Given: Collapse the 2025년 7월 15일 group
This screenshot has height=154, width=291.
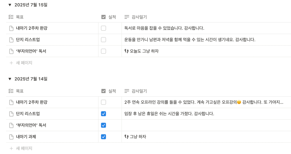Looking at the screenshot, I should coord(10,5).
